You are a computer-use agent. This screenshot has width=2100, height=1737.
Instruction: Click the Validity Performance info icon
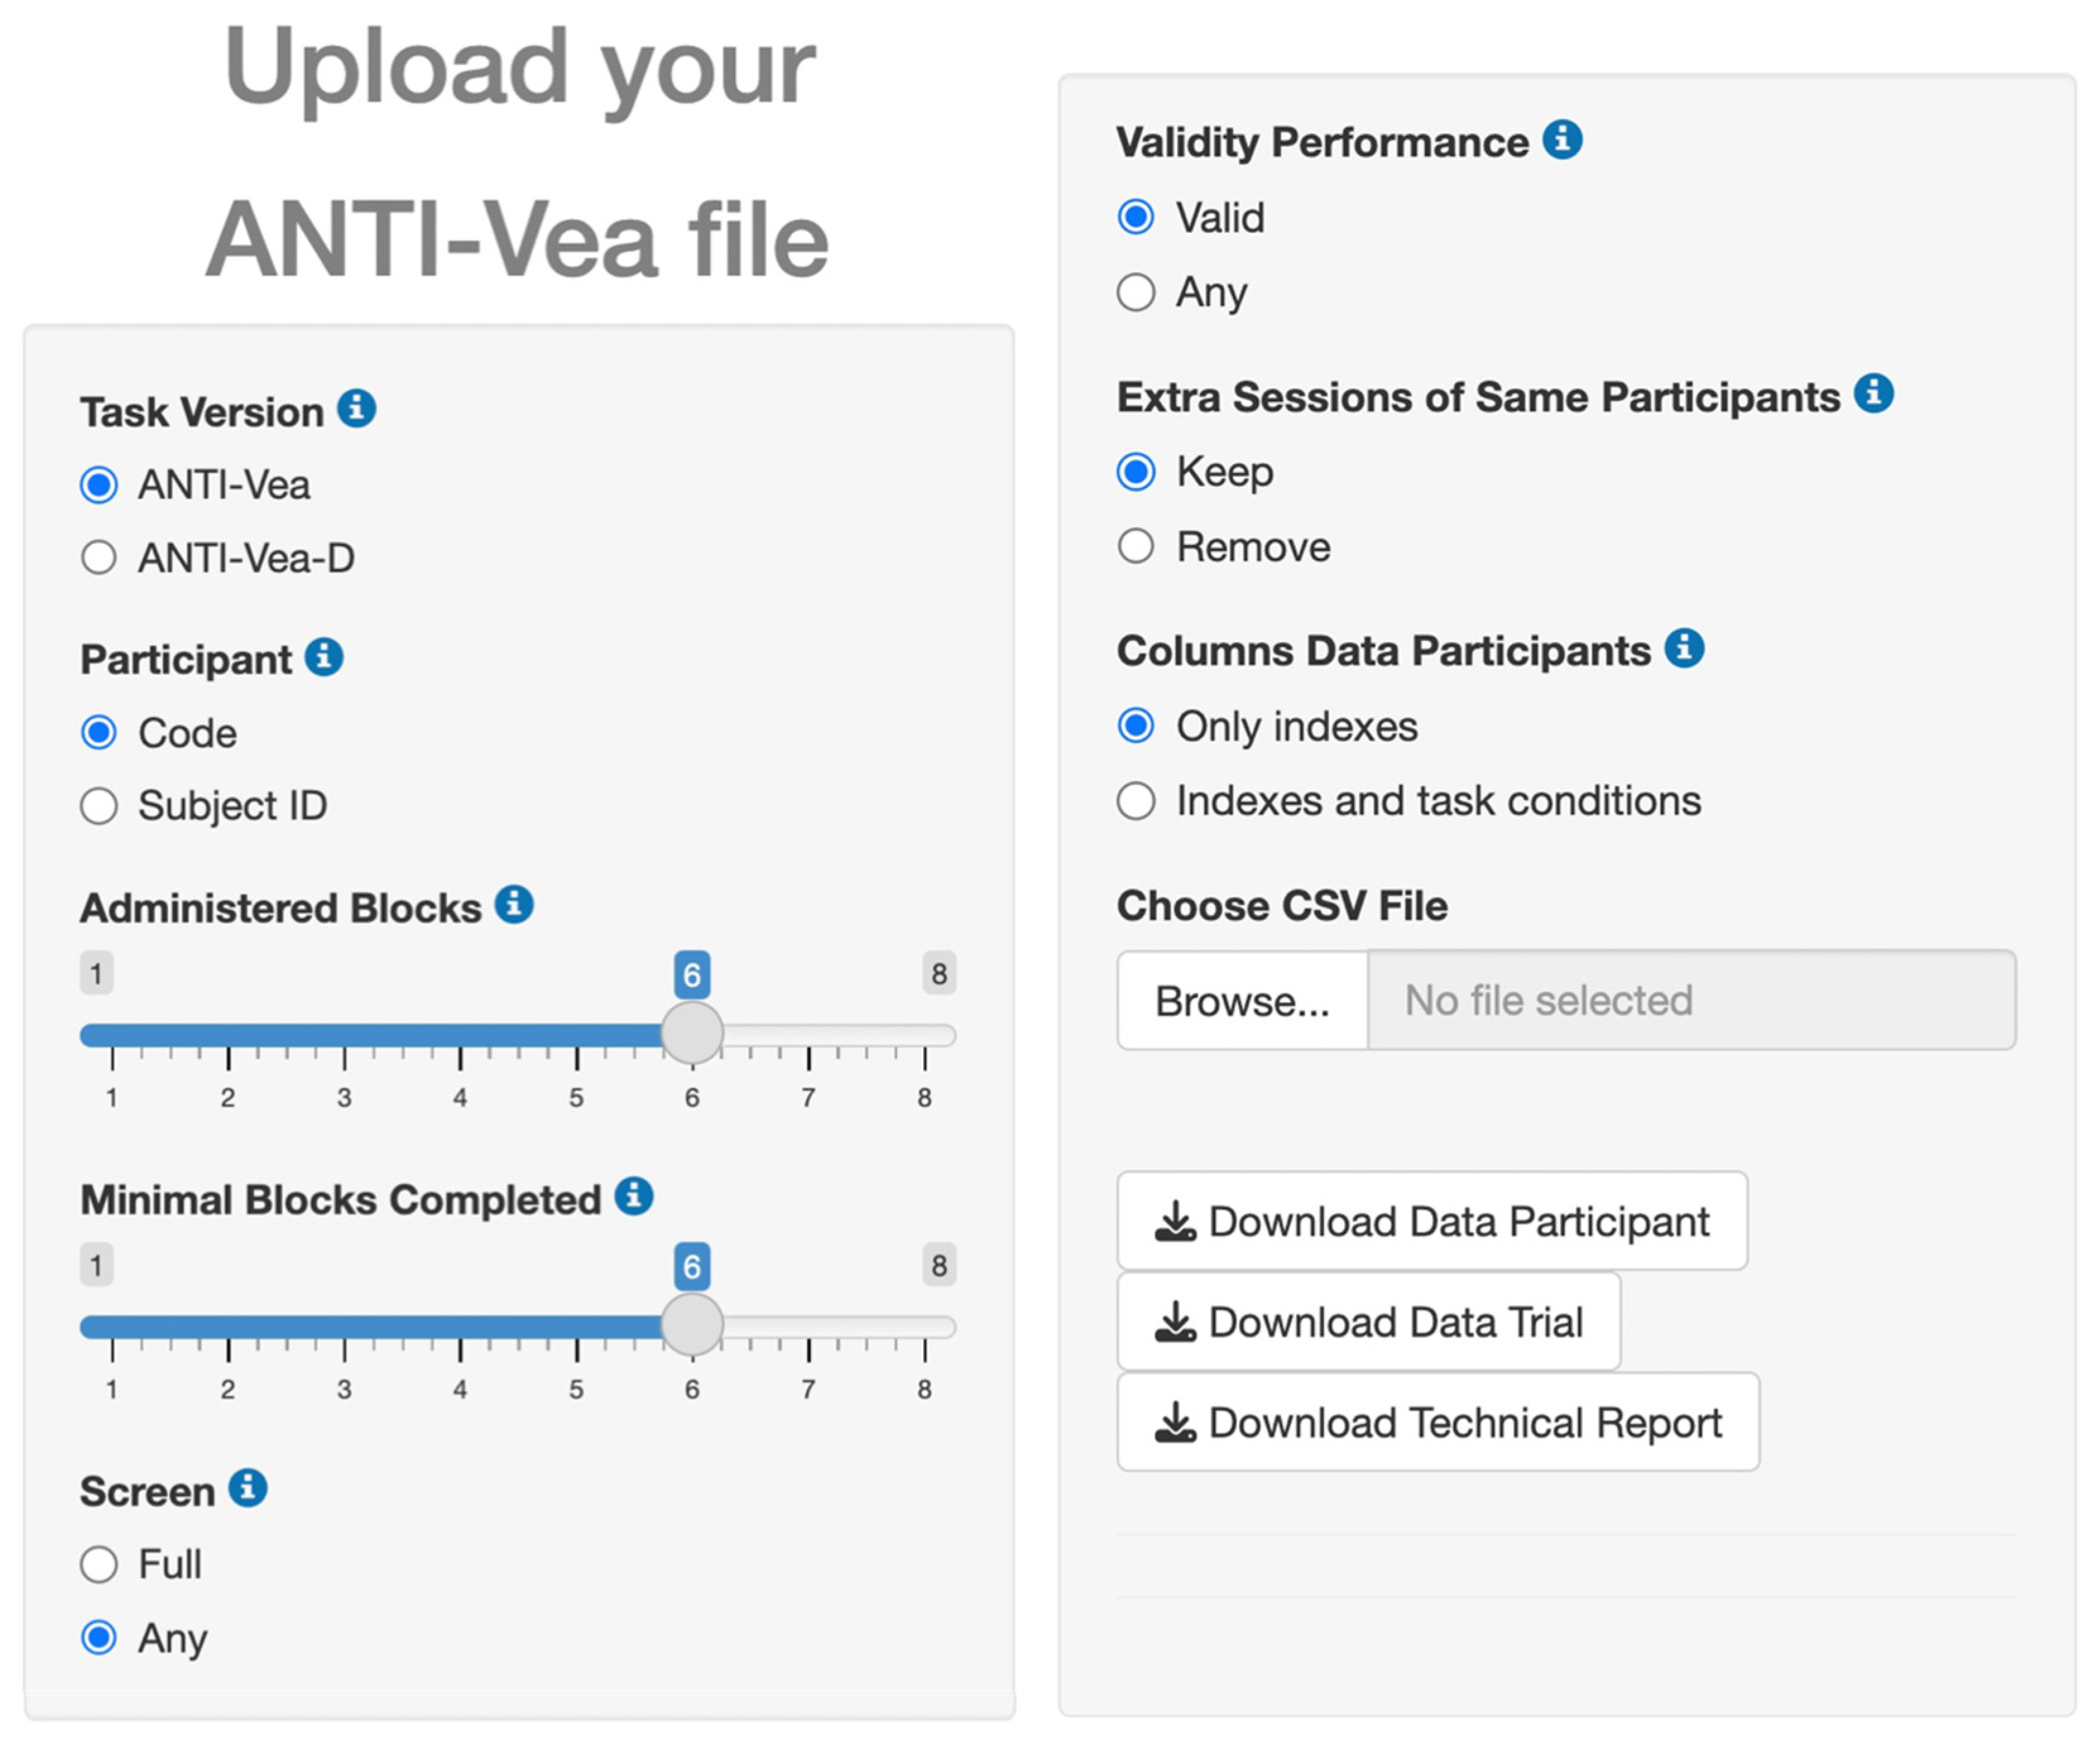click(x=1562, y=140)
